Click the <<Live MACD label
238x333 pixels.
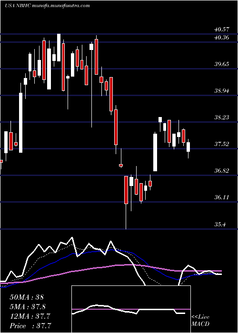pos(200,321)
